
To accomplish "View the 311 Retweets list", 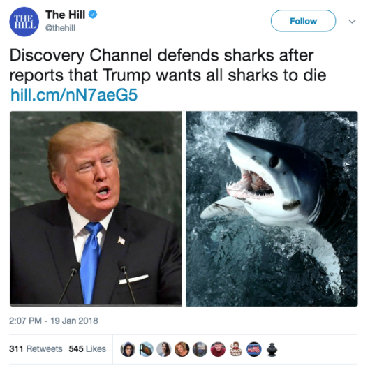I will [36, 348].
